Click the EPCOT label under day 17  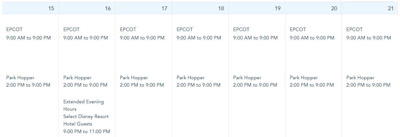pos(128,30)
